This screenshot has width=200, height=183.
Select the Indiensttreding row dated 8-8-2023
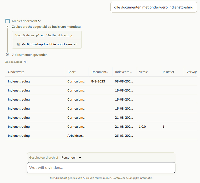pyautogui.click(x=101, y=81)
